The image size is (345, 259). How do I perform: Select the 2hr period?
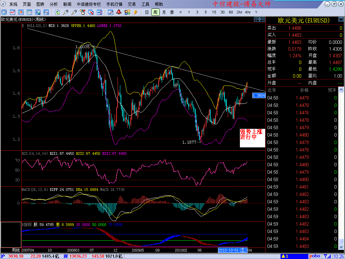pos(240,12)
